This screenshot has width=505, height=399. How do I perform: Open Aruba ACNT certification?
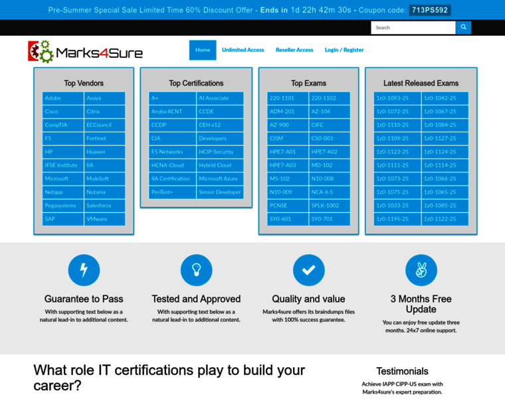pos(172,112)
